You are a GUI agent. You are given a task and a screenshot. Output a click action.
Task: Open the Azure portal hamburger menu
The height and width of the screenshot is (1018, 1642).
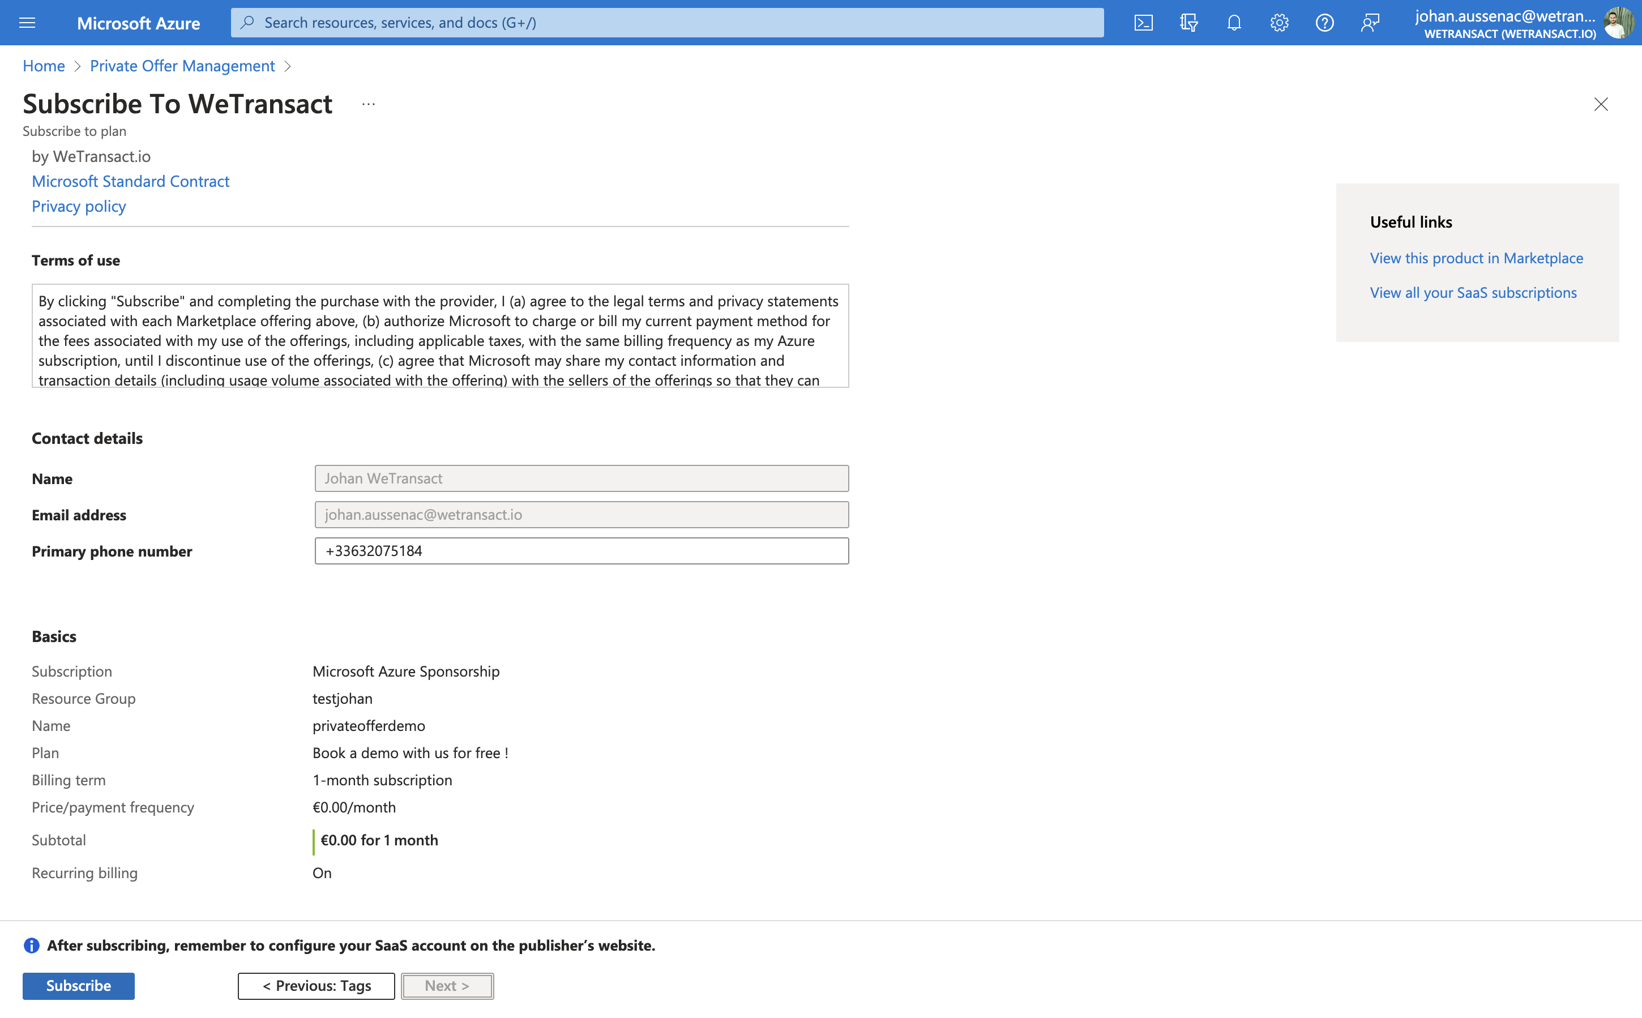[27, 23]
